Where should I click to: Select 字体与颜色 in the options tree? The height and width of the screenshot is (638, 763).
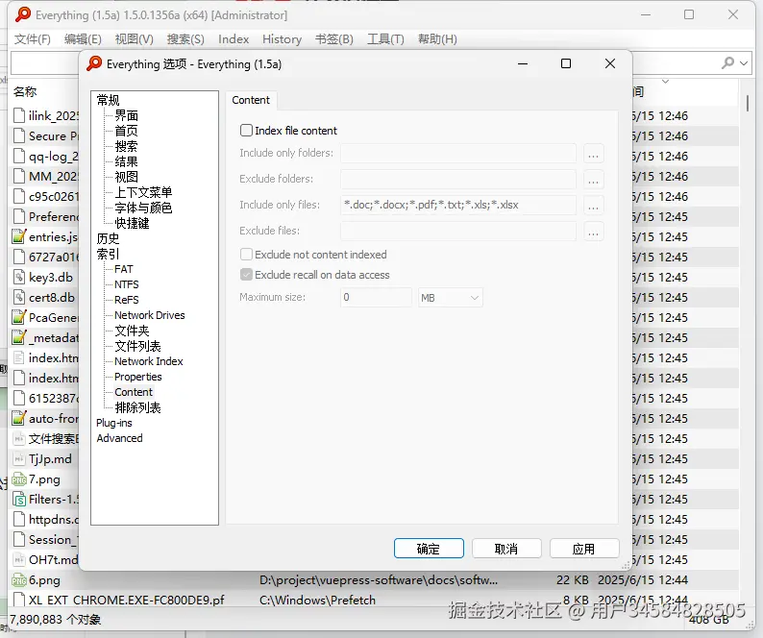coord(143,208)
